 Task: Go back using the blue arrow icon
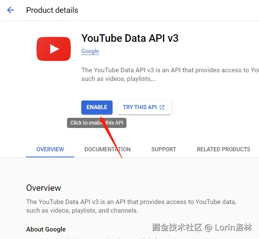pyautogui.click(x=11, y=10)
